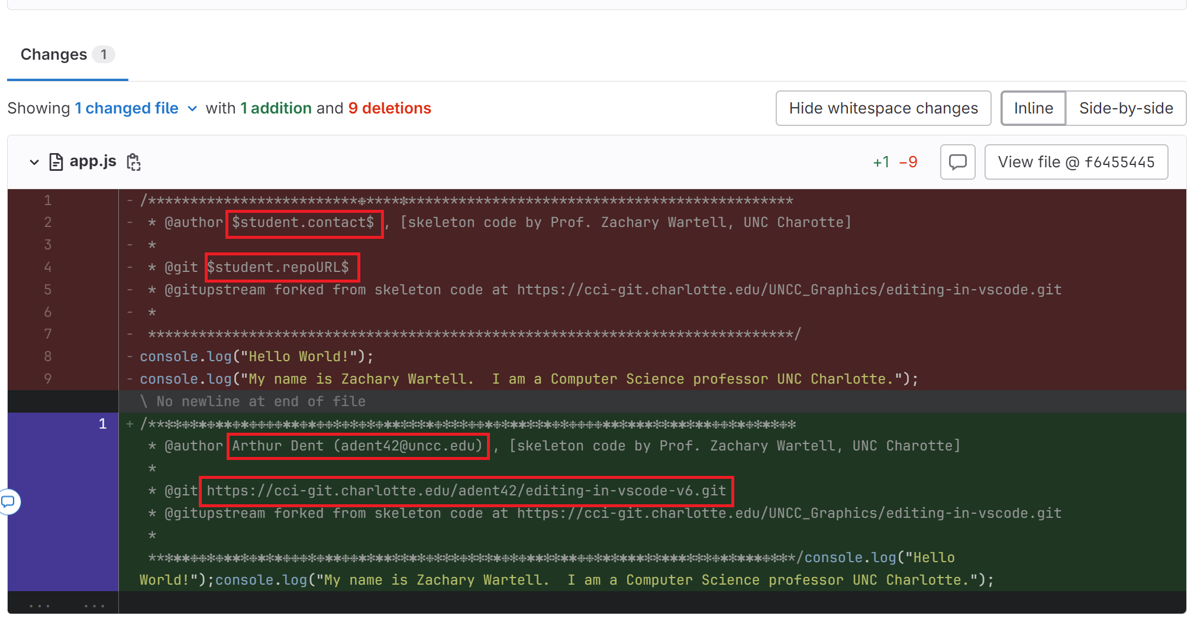This screenshot has height=629, width=1194.
Task: Add comment via left-edge speech bubble icon
Action: 8,502
